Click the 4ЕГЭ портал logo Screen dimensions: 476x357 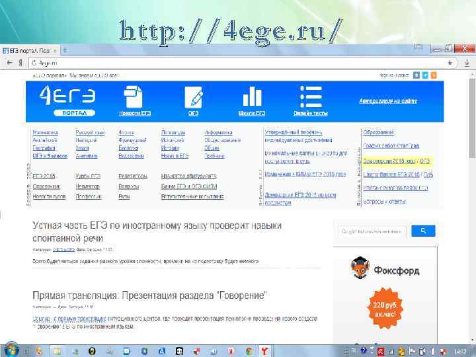[x=67, y=100]
